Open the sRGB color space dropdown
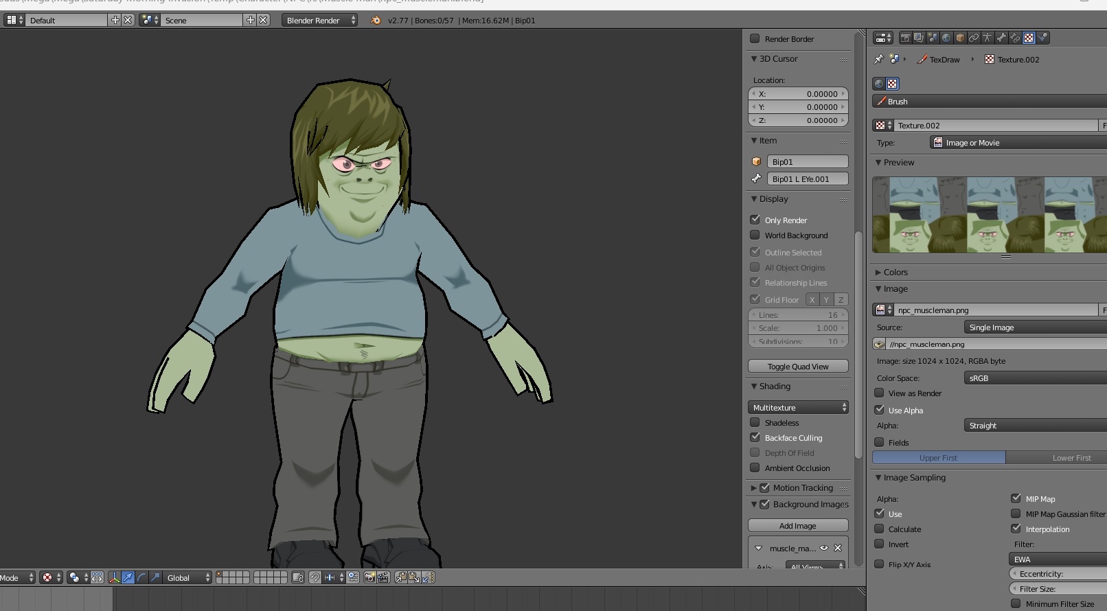 pyautogui.click(x=1035, y=378)
